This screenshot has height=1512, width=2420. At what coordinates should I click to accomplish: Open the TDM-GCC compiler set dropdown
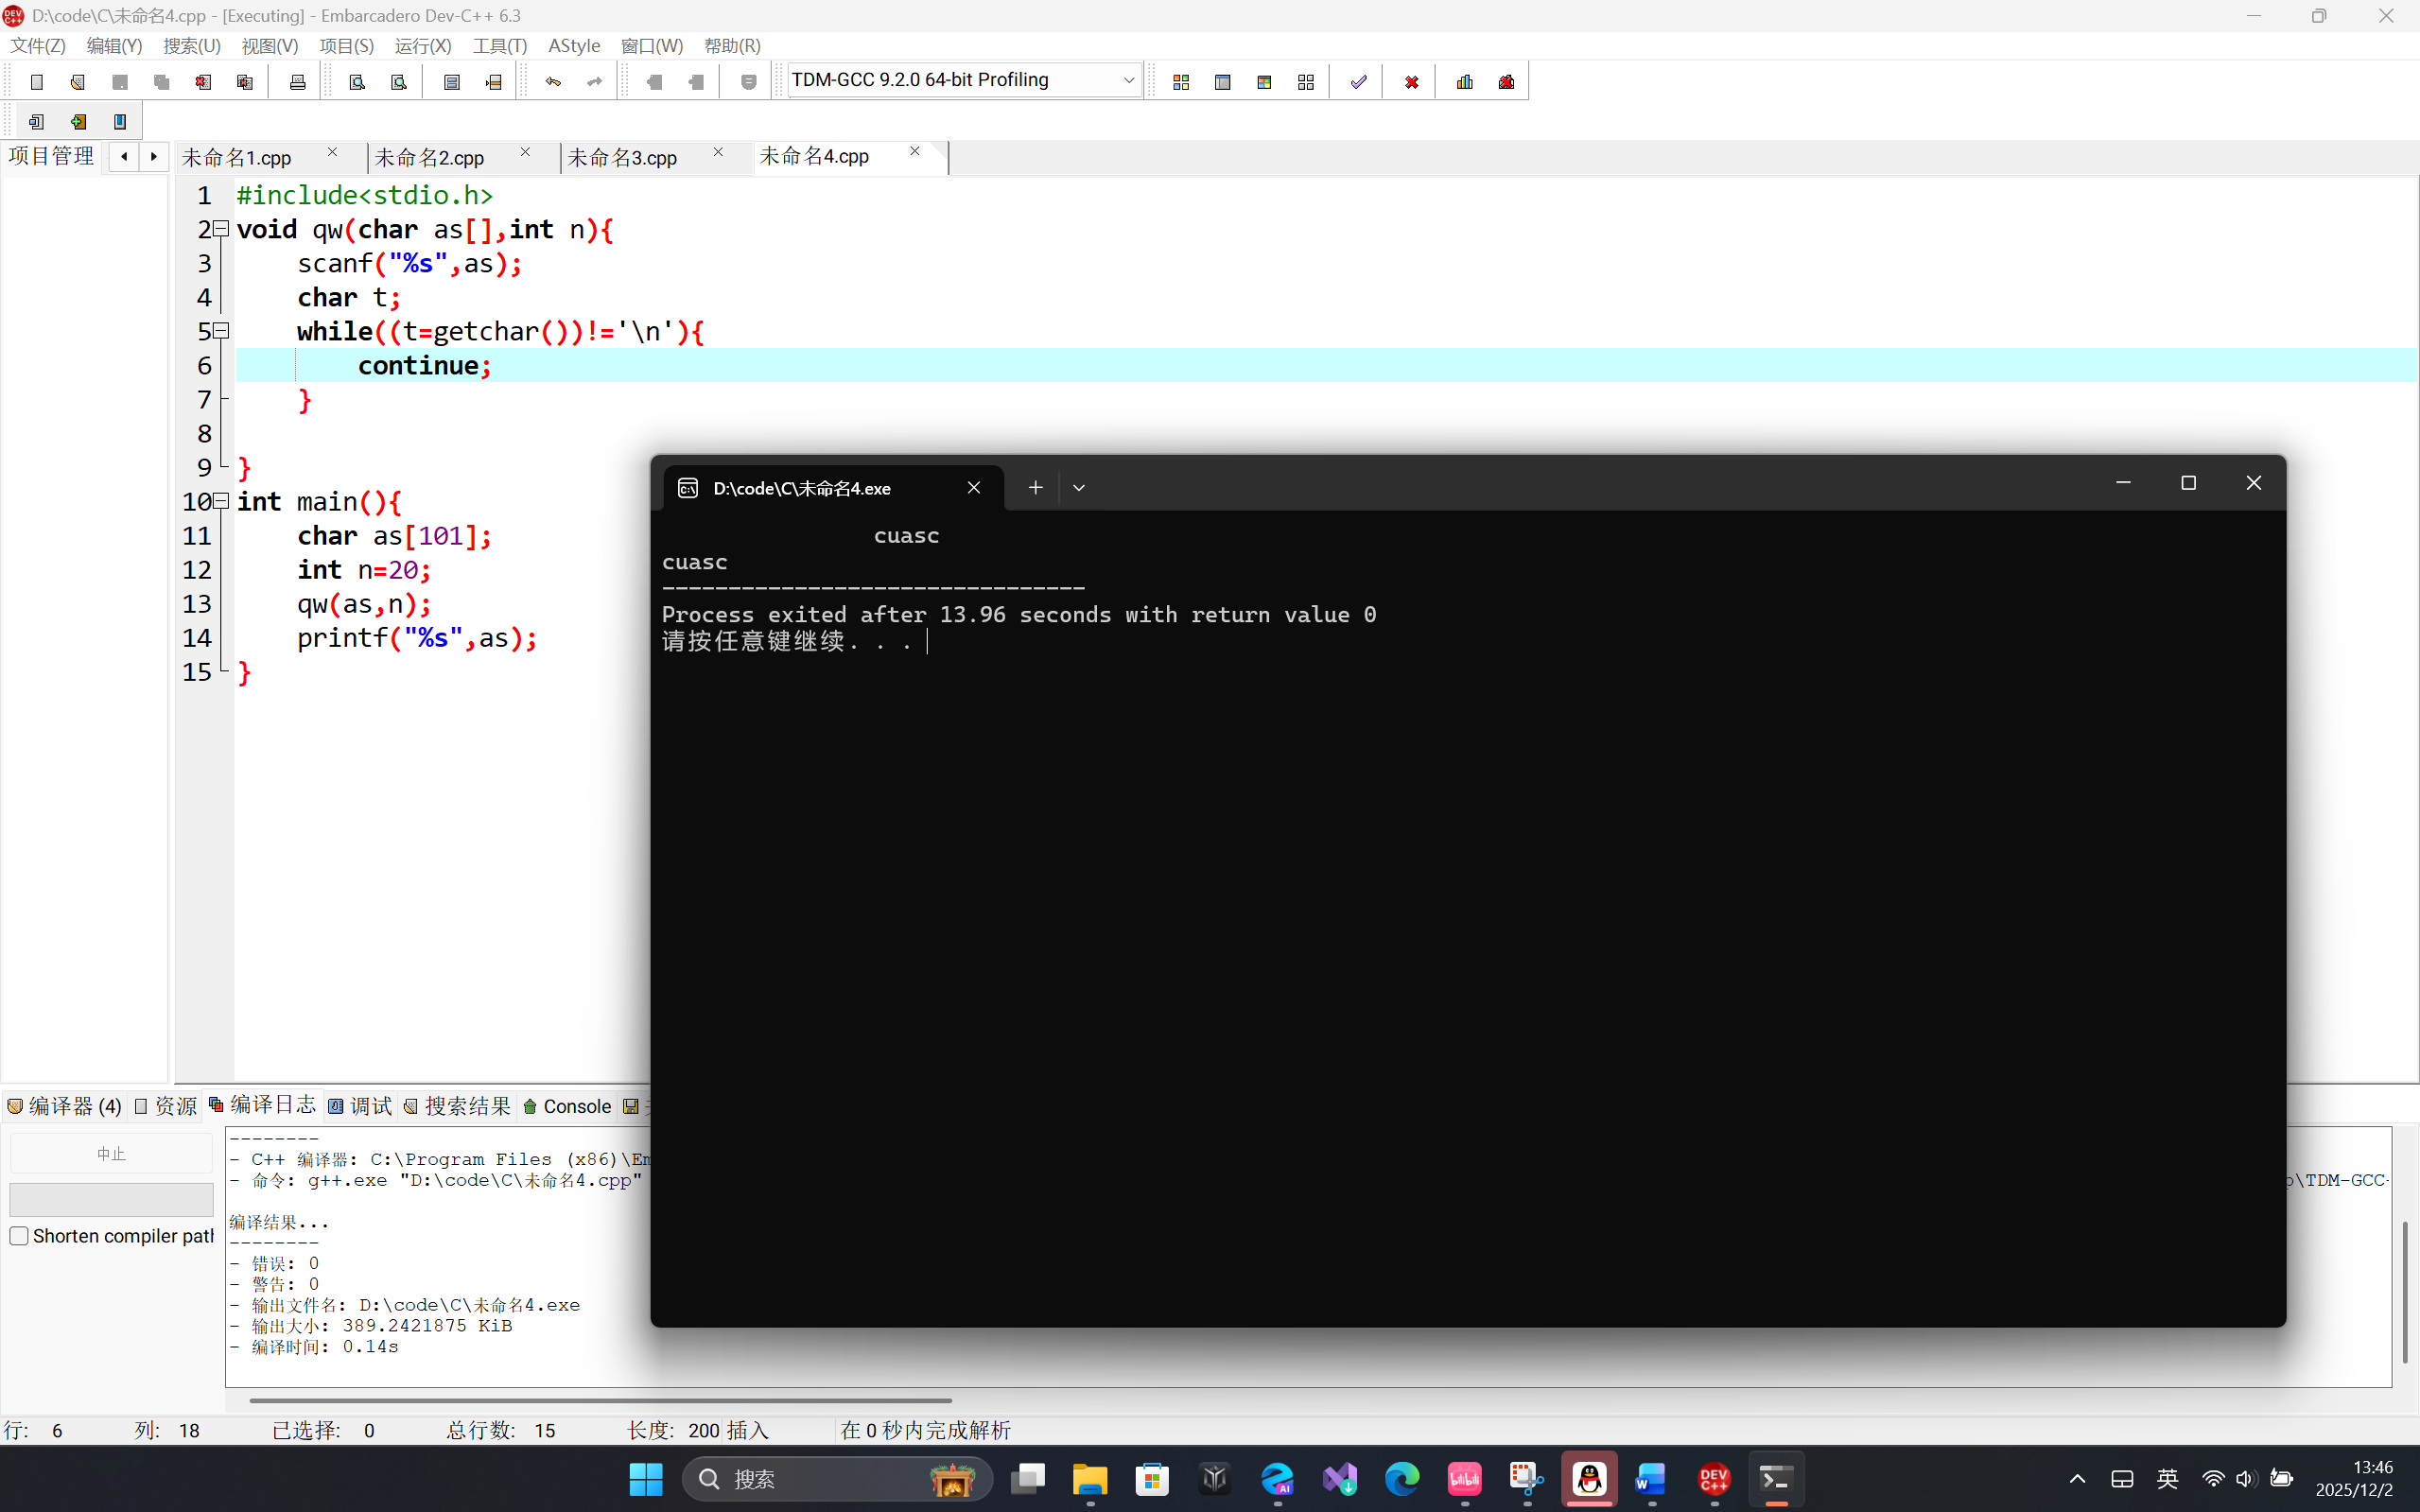[1128, 80]
